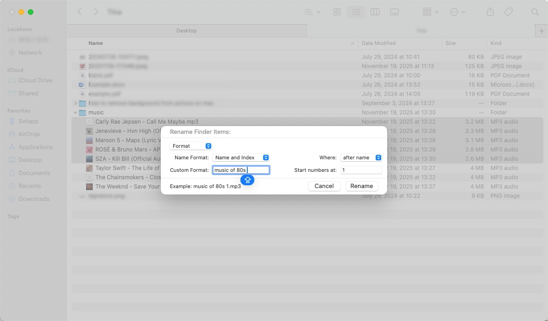This screenshot has height=321, width=548.
Task: Add a new tab with plus button
Action: pos(542,31)
